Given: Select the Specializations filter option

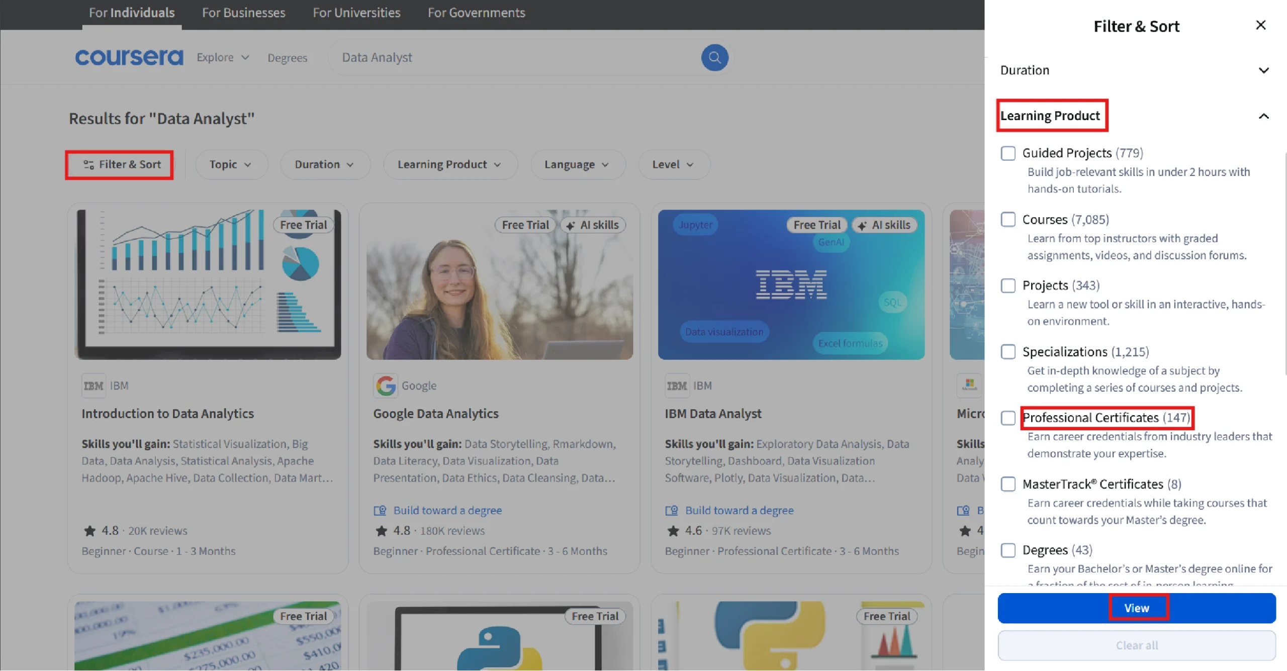Looking at the screenshot, I should point(1008,352).
